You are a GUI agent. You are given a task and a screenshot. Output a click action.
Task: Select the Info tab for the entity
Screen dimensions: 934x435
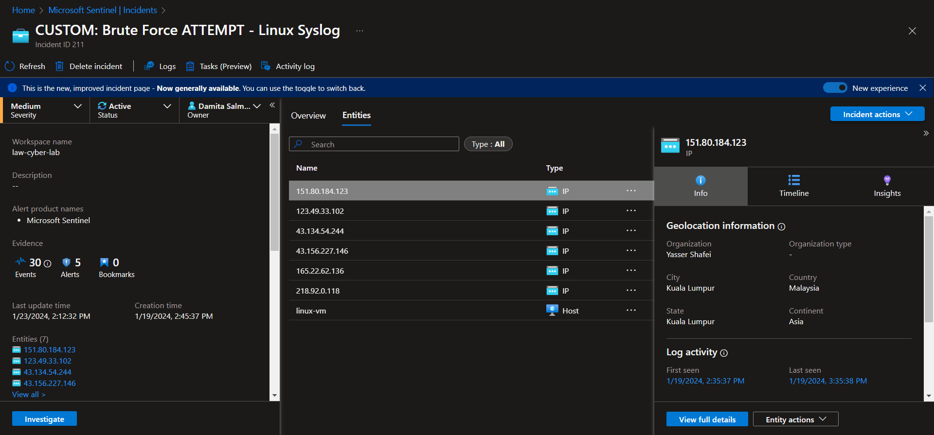700,187
